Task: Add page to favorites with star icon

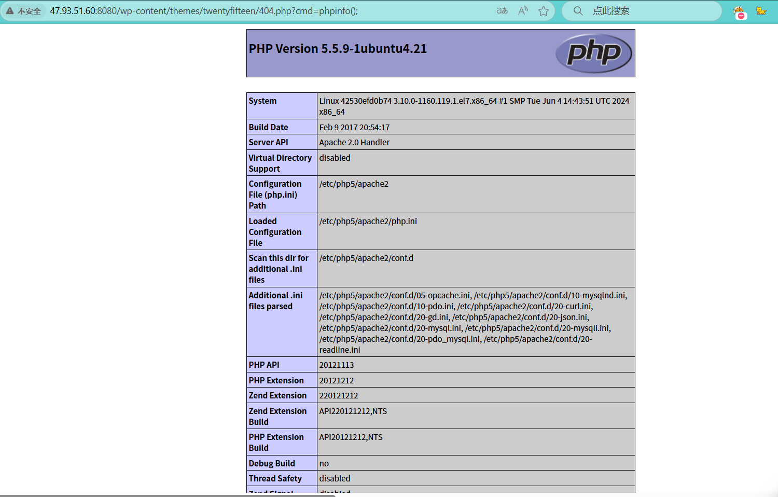Action: 543,11
